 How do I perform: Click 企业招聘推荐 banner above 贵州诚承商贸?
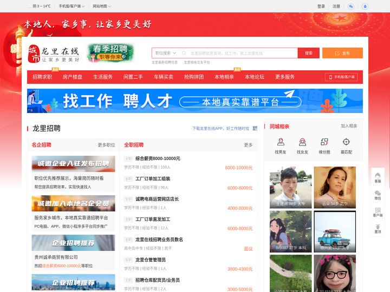pyautogui.click(x=73, y=243)
